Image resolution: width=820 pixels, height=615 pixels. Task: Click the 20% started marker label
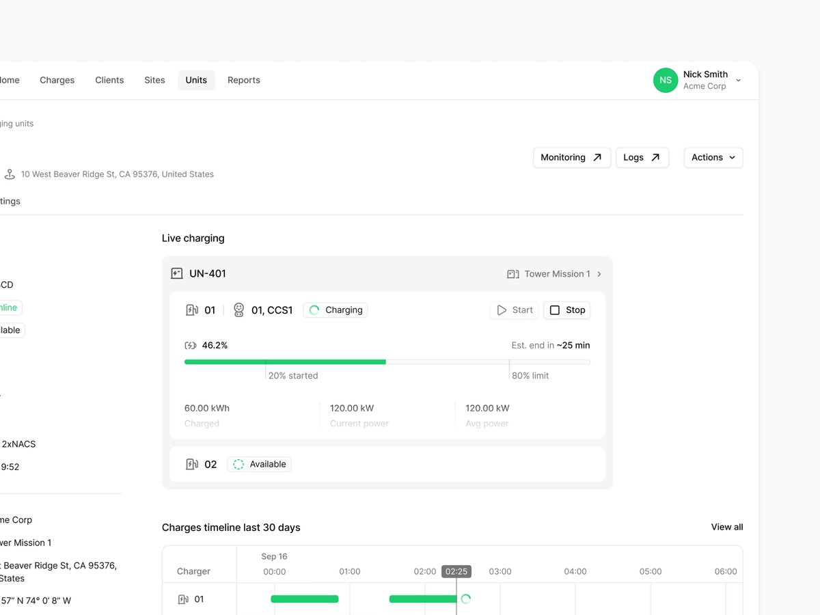click(x=293, y=376)
